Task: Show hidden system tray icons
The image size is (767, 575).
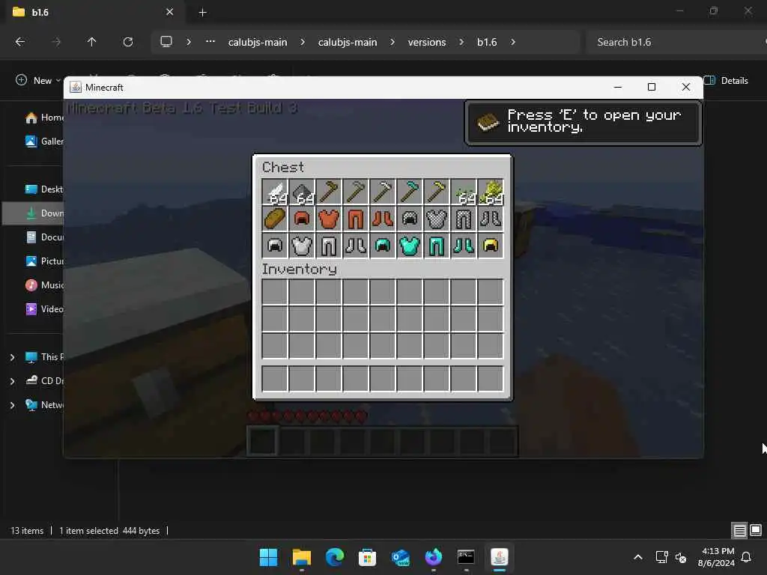Action: (x=638, y=557)
